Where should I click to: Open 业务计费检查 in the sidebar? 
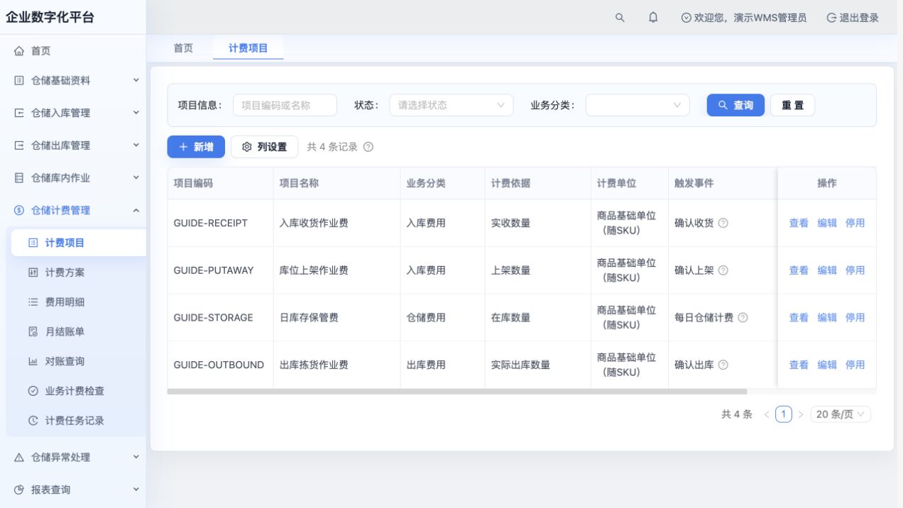coord(76,391)
